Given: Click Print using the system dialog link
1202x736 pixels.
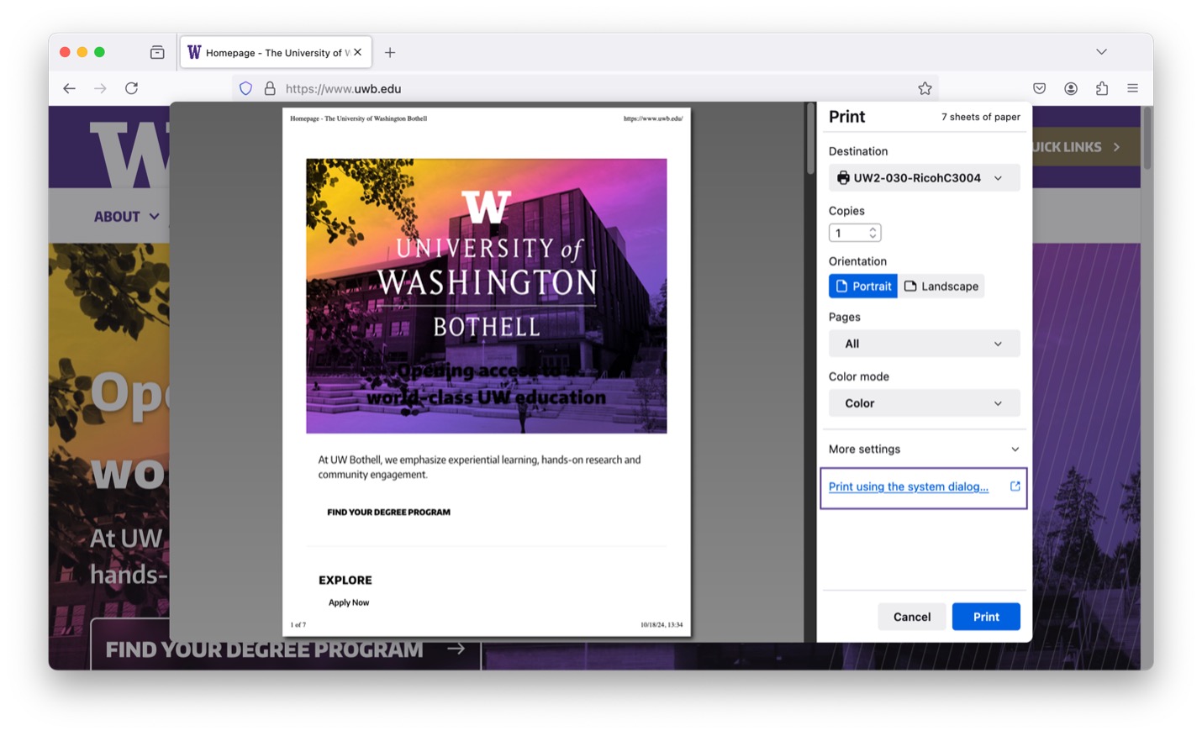Looking at the screenshot, I should (x=909, y=486).
